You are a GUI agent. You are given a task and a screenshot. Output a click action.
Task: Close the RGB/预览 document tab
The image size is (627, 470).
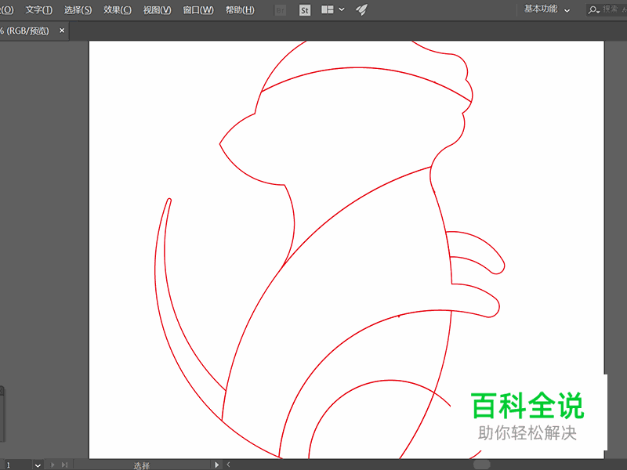pos(61,31)
